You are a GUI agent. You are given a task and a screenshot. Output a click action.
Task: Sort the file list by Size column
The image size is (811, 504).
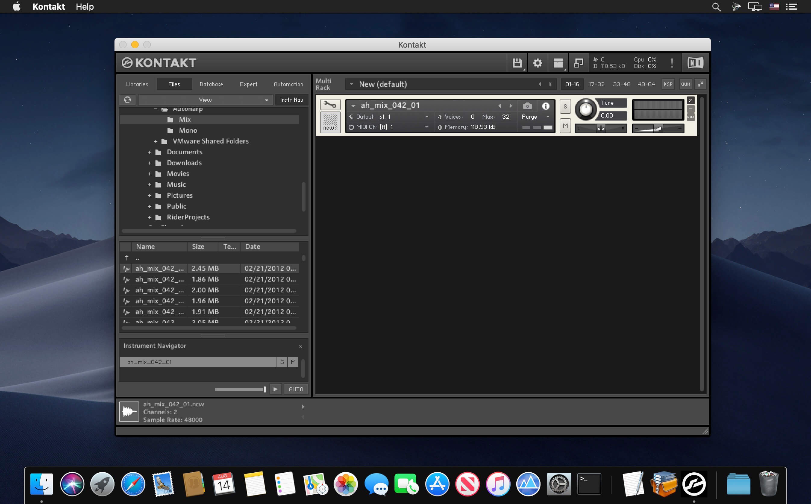point(203,247)
